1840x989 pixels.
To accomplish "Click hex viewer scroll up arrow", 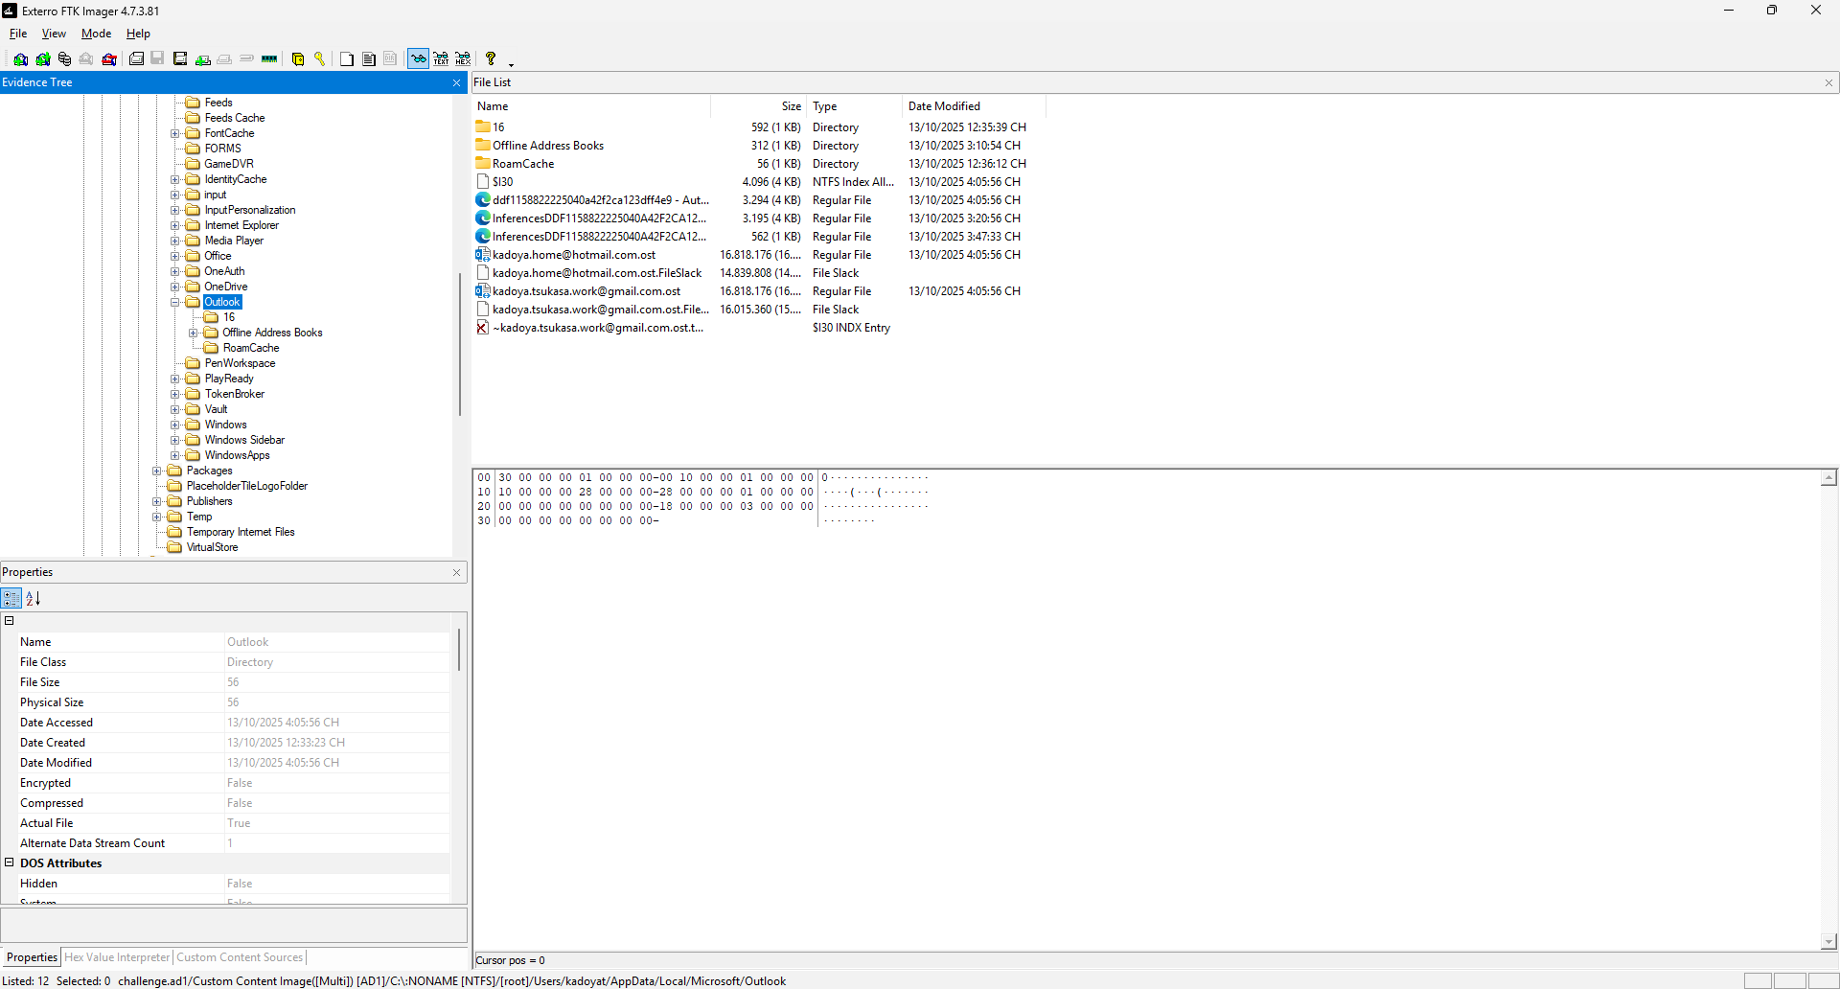I will pyautogui.click(x=1829, y=477).
